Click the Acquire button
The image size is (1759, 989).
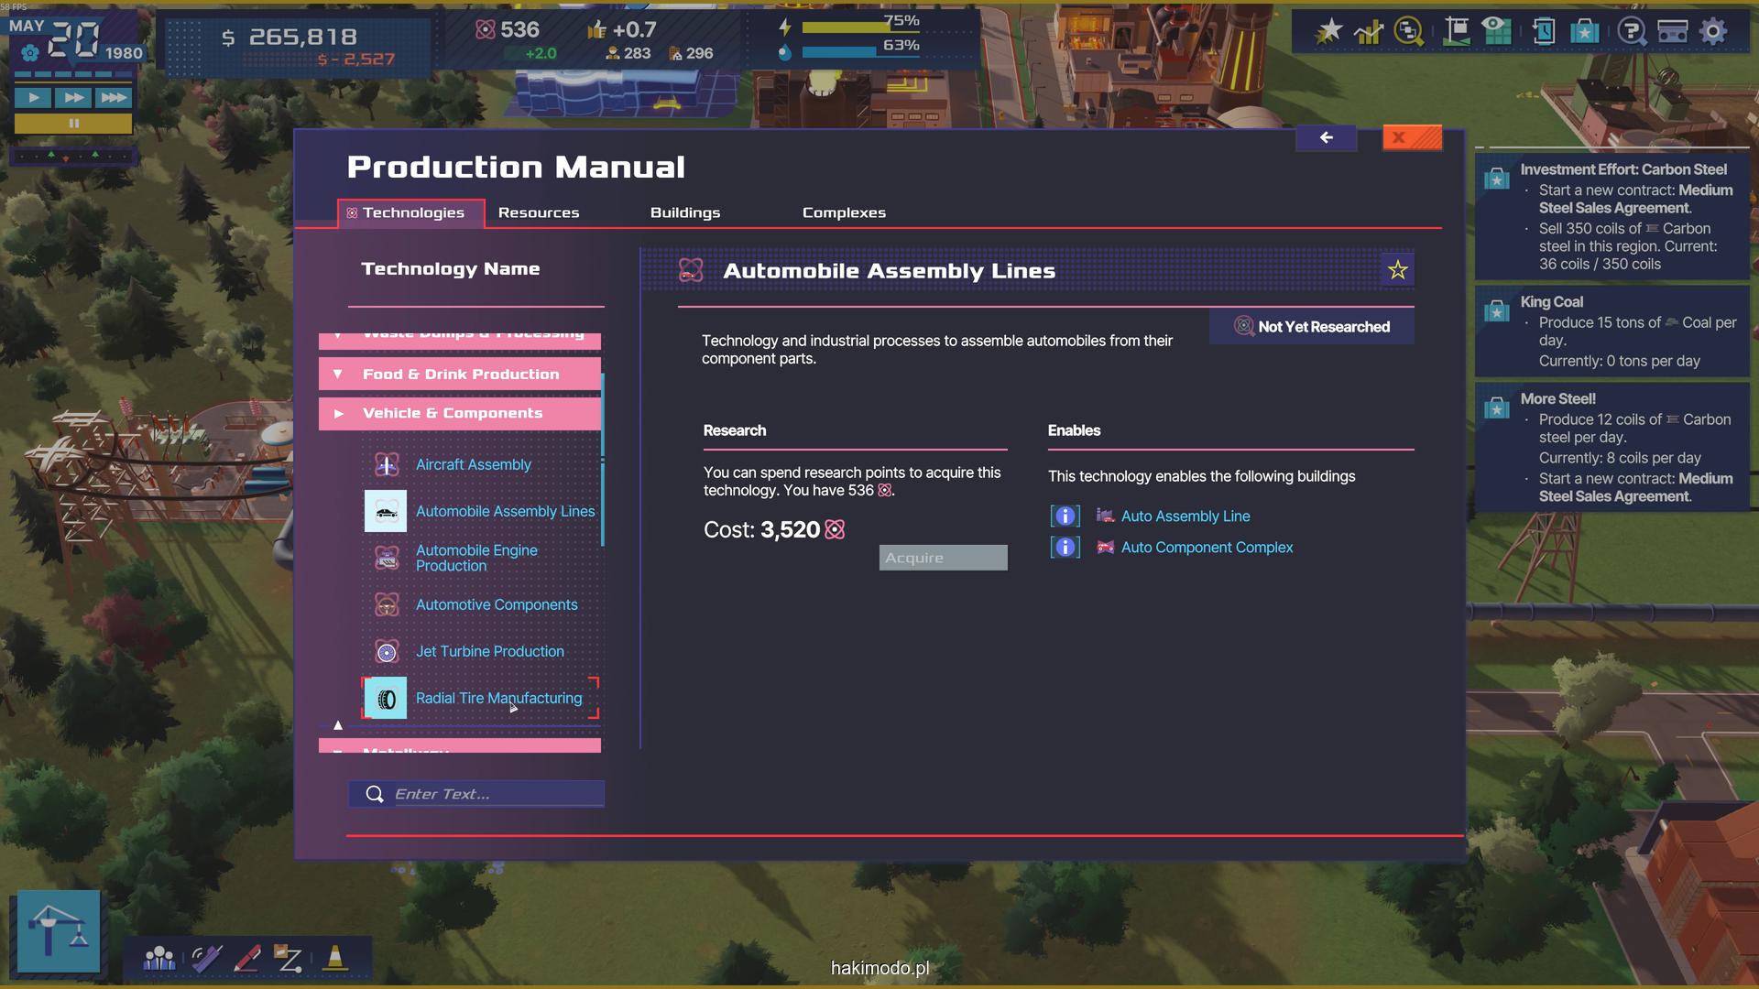(x=943, y=558)
